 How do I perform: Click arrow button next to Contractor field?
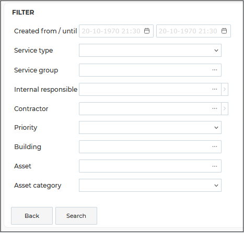[x=225, y=108]
